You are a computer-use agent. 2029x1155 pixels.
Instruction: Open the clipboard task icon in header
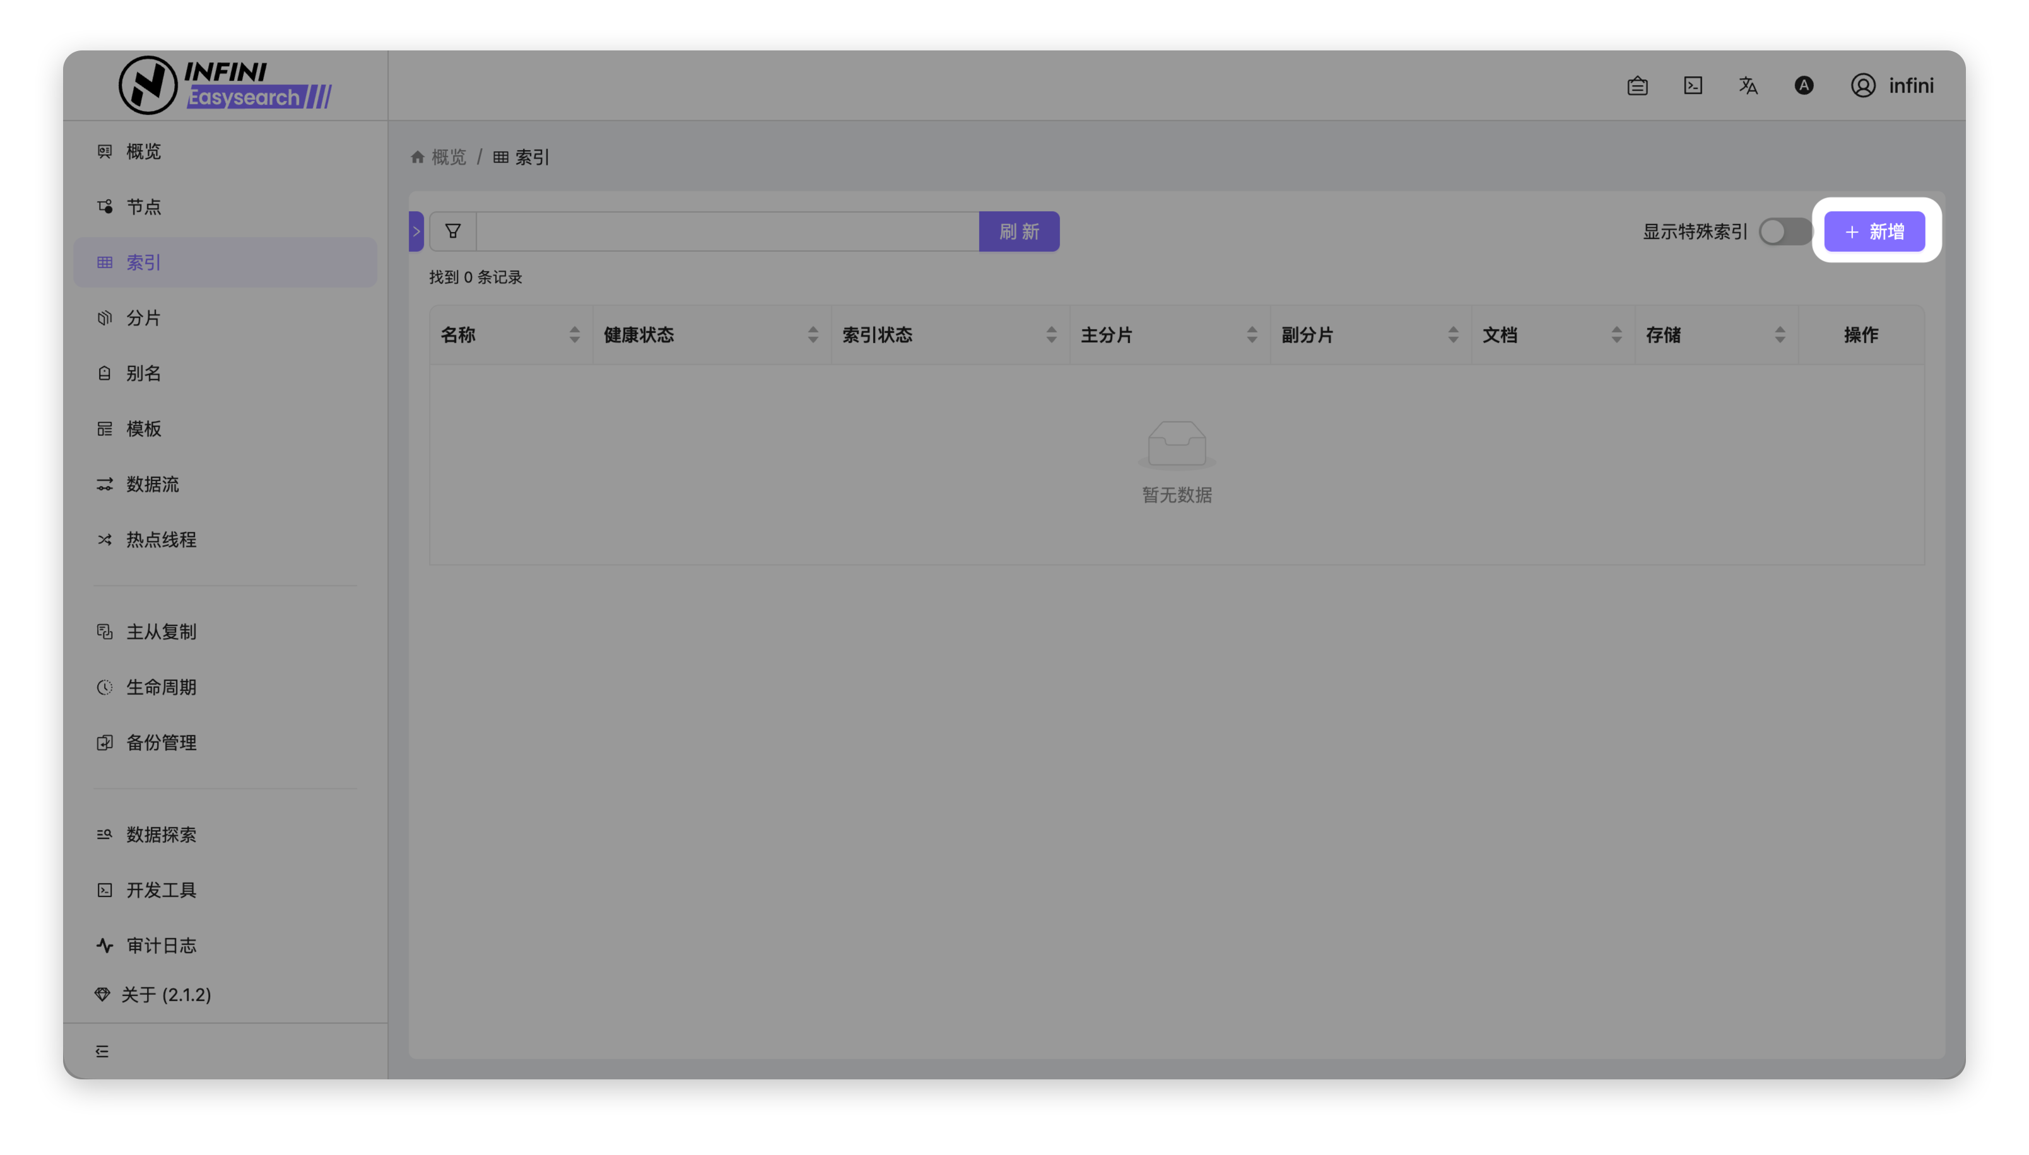point(1637,86)
